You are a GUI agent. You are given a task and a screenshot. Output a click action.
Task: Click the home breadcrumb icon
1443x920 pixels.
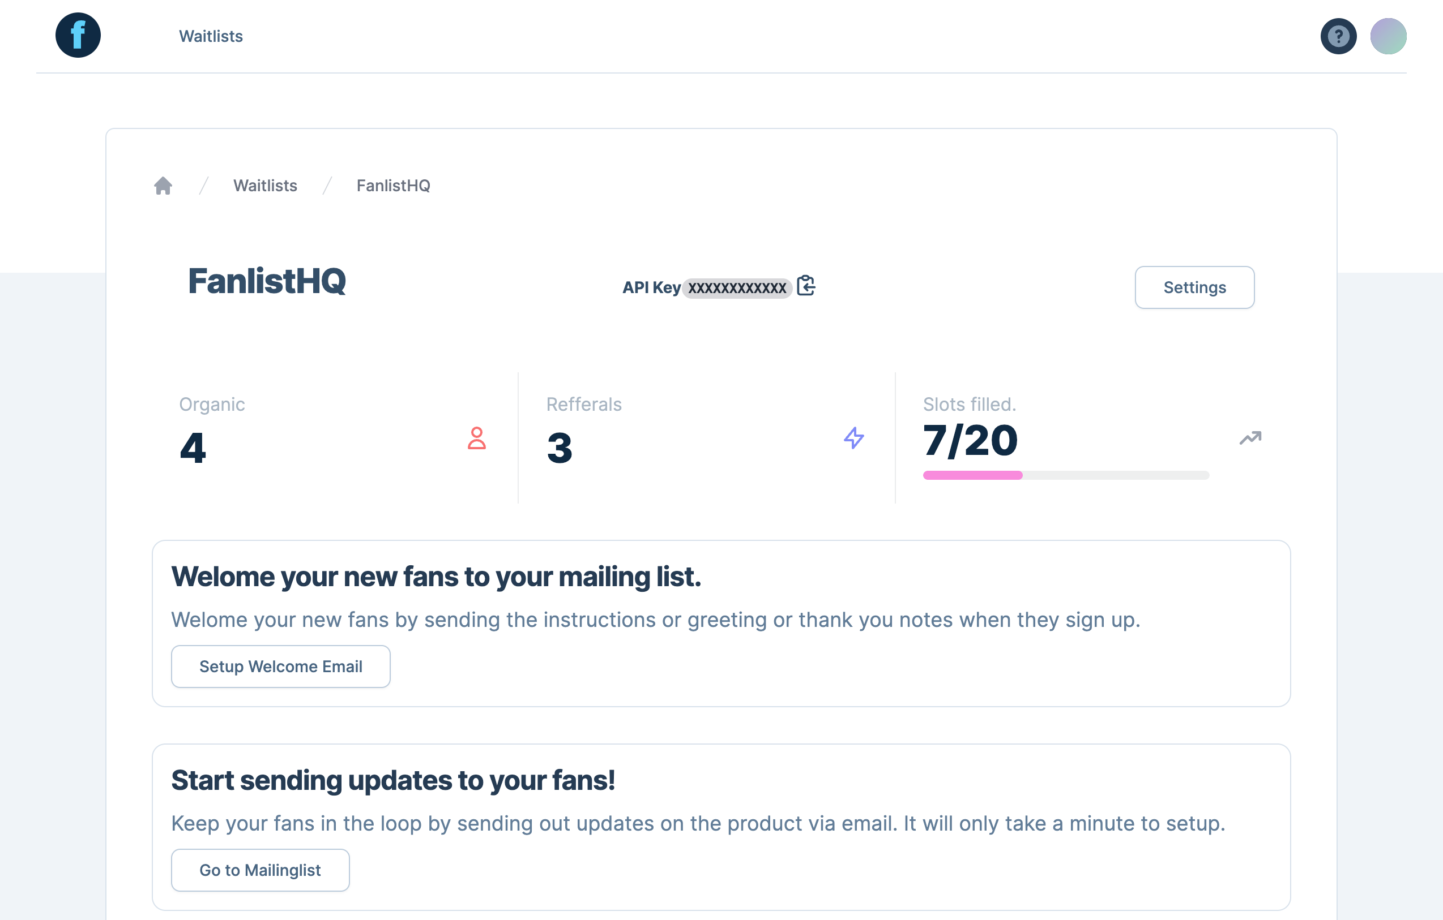pos(163,186)
